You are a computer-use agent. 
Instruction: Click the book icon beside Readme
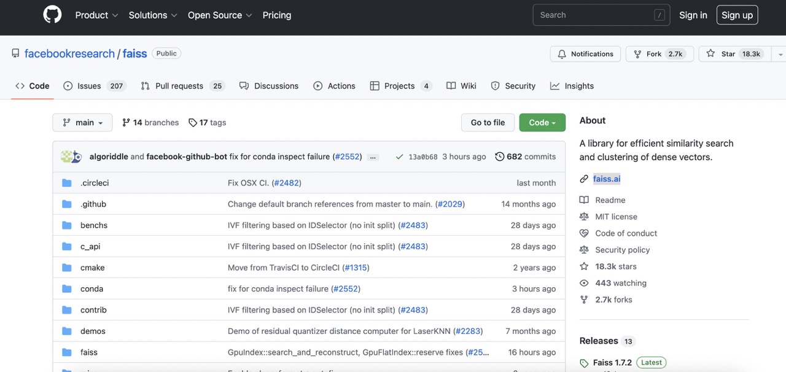click(584, 200)
